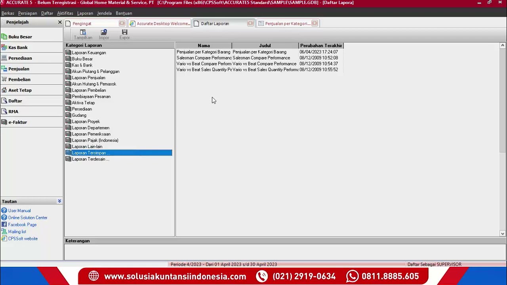This screenshot has width=507, height=285.
Task: Select the Laporan Proyek category
Action: [86, 122]
